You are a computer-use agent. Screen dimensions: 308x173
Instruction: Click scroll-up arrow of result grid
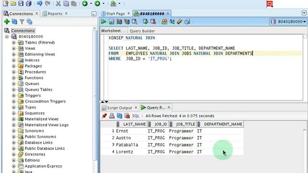305,130
